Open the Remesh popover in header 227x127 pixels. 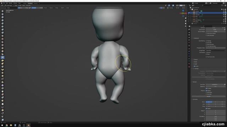point(178,8)
